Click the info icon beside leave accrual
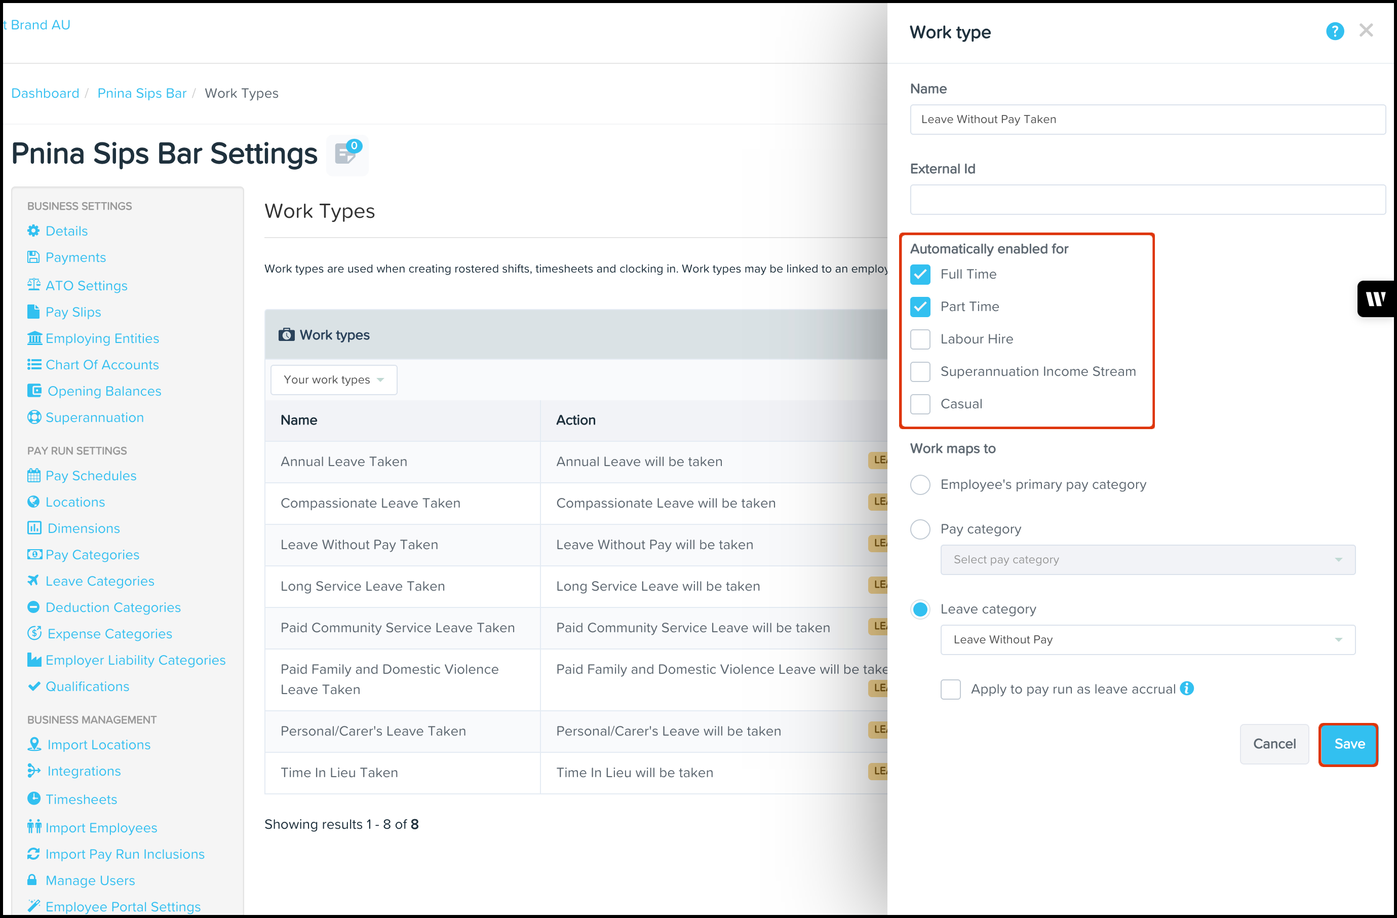Image resolution: width=1397 pixels, height=918 pixels. click(x=1187, y=688)
